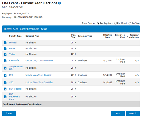Screen dimensions: 142x120
Task: Open the FSA Dependent Care benefit link
Action: tap(14, 96)
